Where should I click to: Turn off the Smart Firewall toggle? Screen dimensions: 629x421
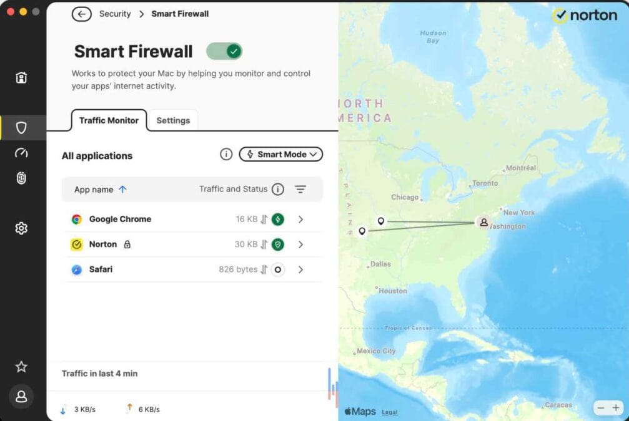[224, 51]
